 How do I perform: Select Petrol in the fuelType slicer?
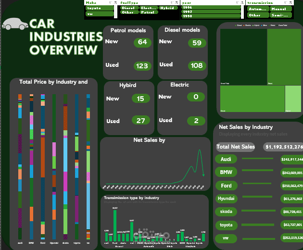(x=149, y=12)
